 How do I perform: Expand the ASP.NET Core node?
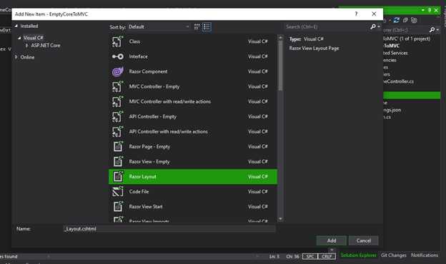pos(26,46)
